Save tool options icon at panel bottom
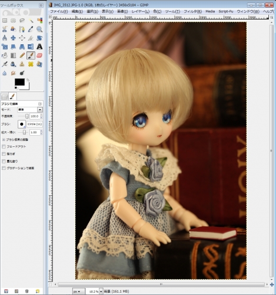276x295 pixels. pyautogui.click(x=6, y=291)
